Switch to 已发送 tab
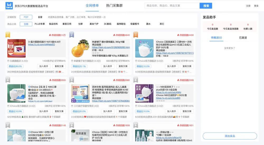The width and height of the screenshot is (264, 145). pos(243,38)
